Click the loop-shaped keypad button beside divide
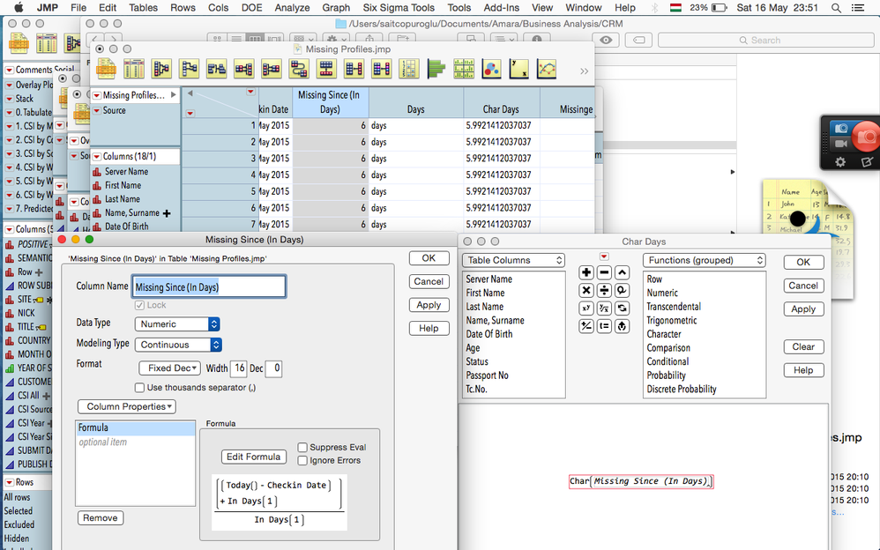This screenshot has width=880, height=550. point(622,290)
